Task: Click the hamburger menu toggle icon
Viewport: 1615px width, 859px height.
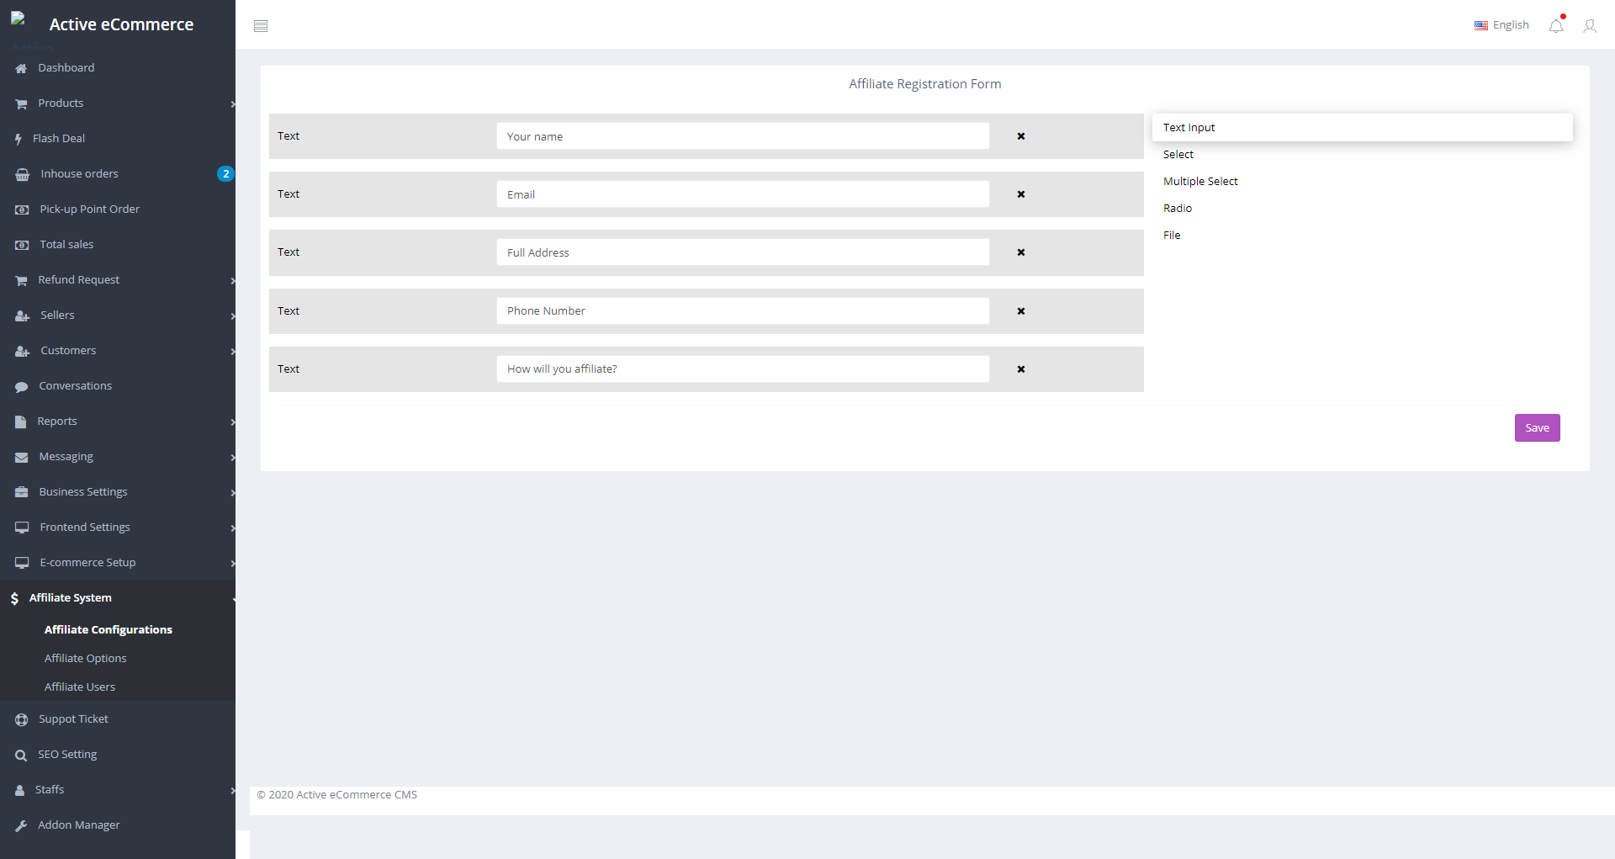Action: point(261,26)
